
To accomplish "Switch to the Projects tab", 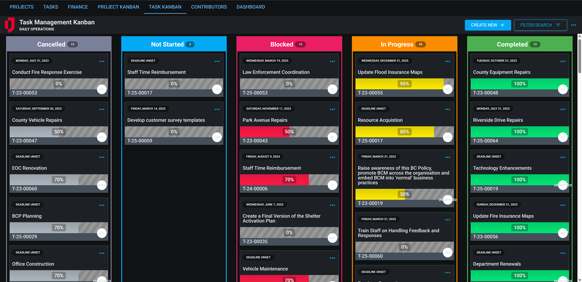I will [21, 7].
